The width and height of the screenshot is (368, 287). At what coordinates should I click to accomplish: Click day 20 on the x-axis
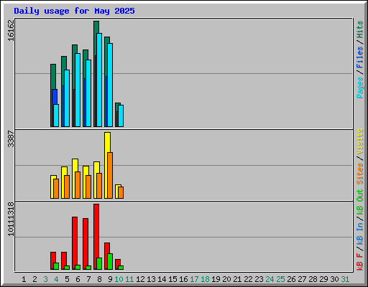(x=226, y=279)
